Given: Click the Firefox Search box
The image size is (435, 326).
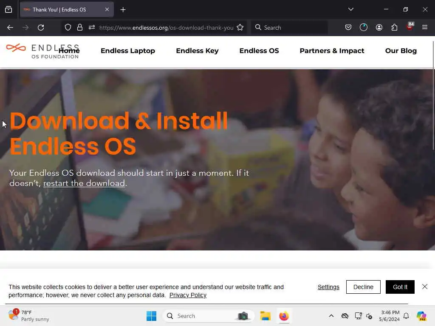Looking at the screenshot, I should click(289, 28).
